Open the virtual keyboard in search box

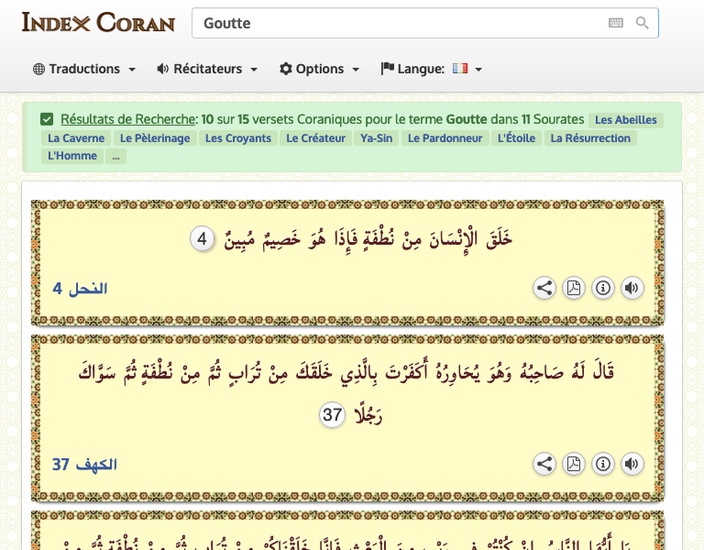coord(616,23)
